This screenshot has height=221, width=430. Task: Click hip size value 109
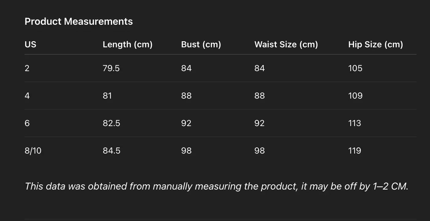[x=355, y=96]
